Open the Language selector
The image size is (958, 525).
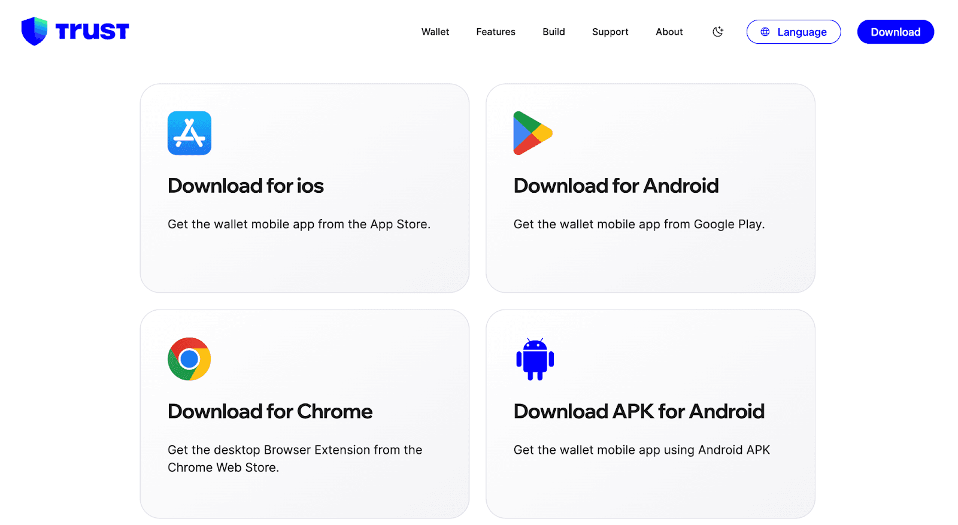[793, 32]
